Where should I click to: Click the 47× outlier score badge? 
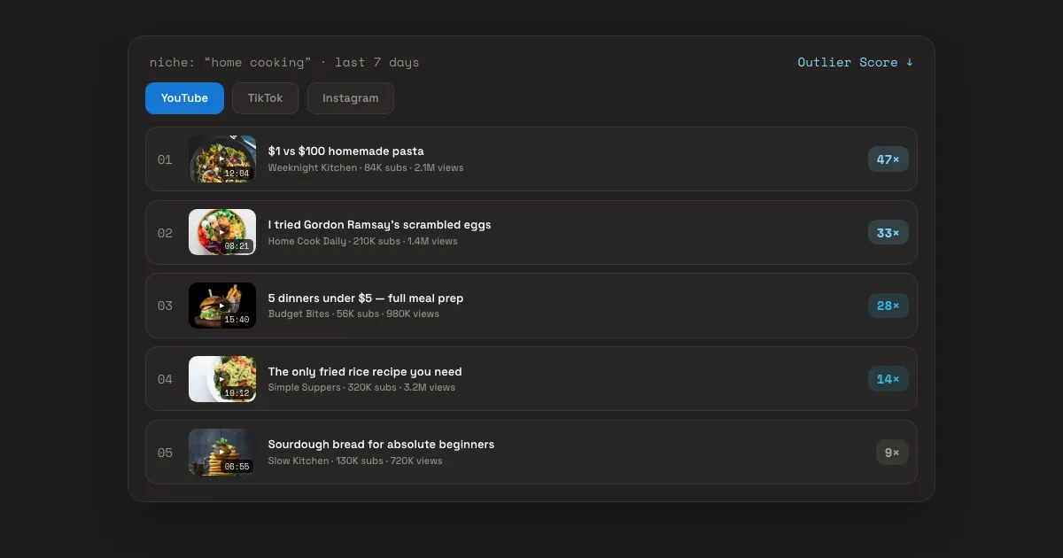coord(888,159)
